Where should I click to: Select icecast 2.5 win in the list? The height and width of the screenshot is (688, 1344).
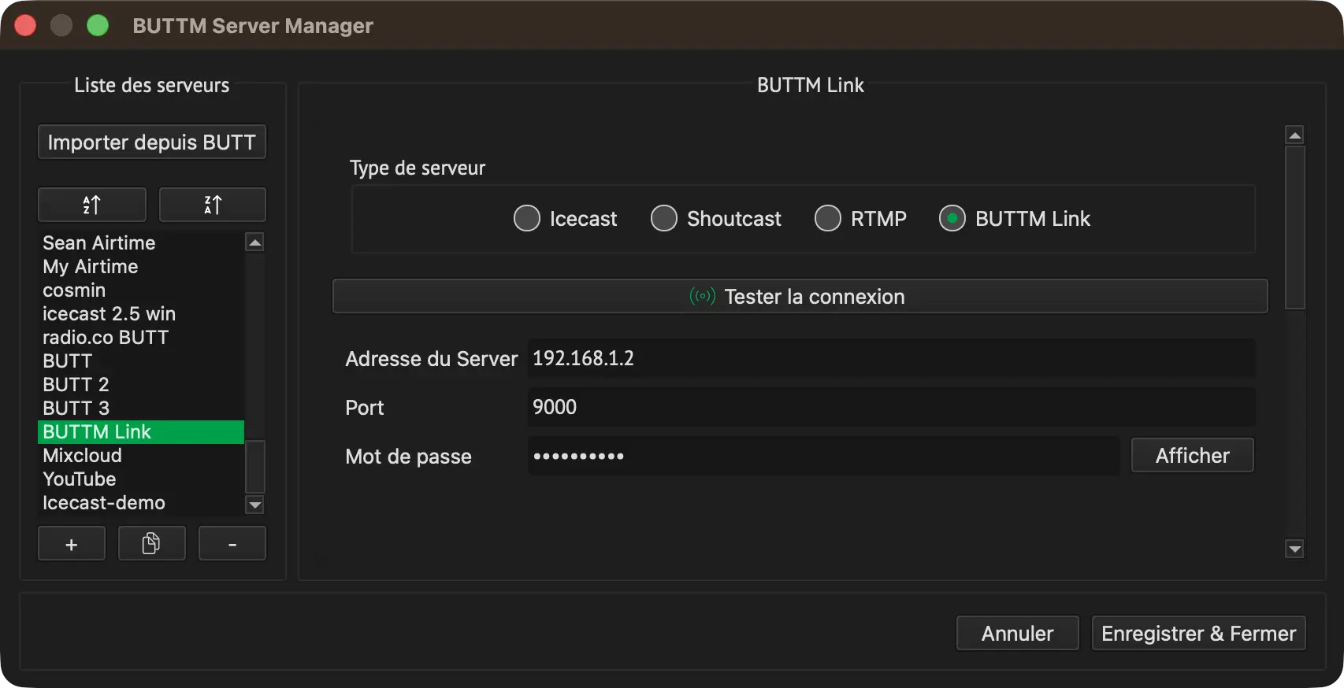click(141, 314)
